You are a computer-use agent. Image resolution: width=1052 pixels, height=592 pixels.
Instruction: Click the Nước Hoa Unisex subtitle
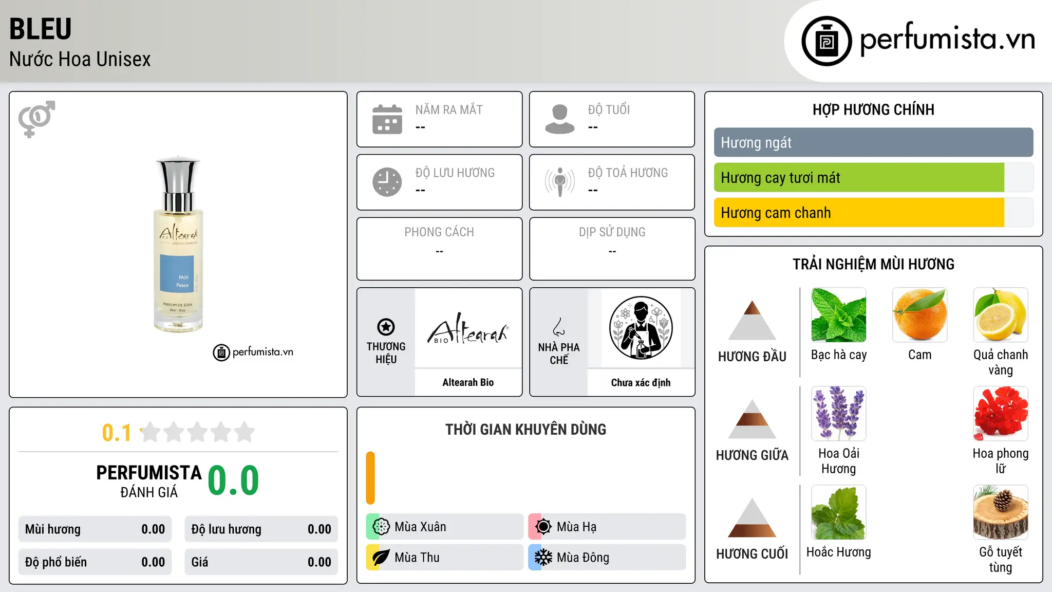click(80, 59)
